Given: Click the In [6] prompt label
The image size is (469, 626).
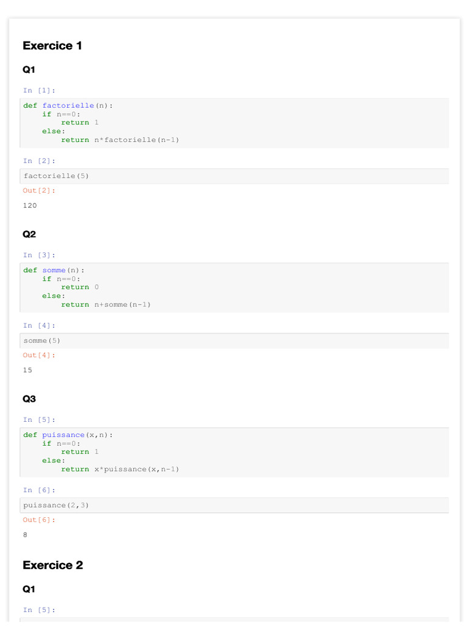Looking at the screenshot, I should tap(39, 490).
